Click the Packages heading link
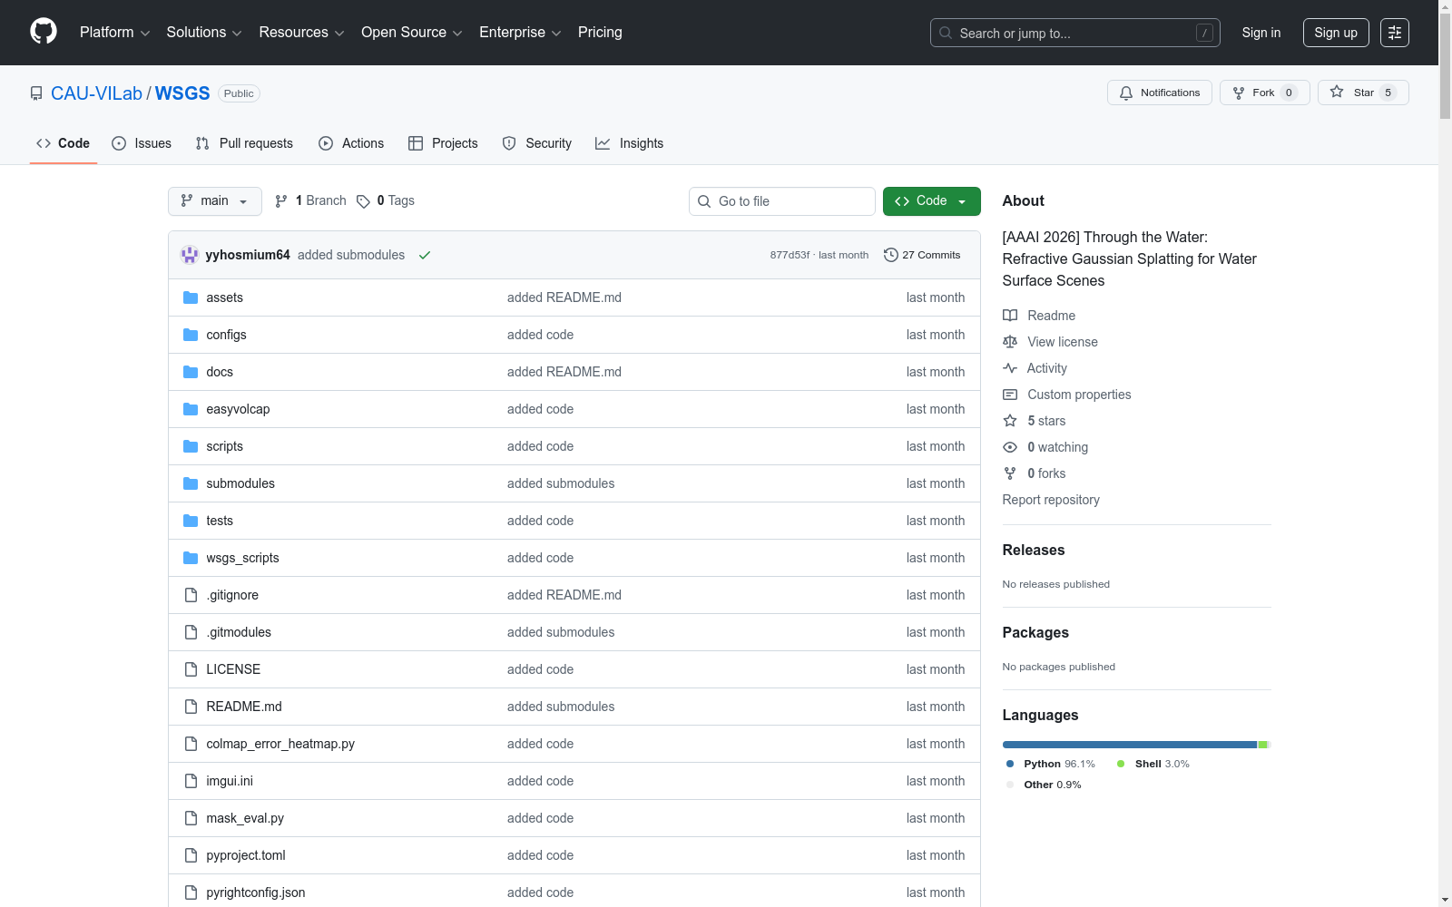The image size is (1452, 907). tap(1035, 632)
